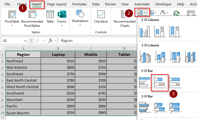The image size is (197, 120).
Task: Insert a Checkbox control
Action: point(101,17)
